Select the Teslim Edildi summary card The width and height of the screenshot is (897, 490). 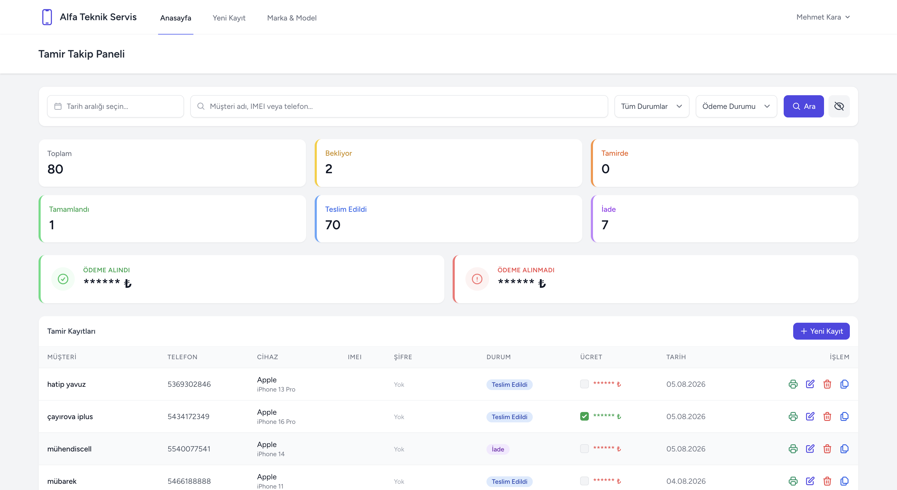[x=448, y=219]
